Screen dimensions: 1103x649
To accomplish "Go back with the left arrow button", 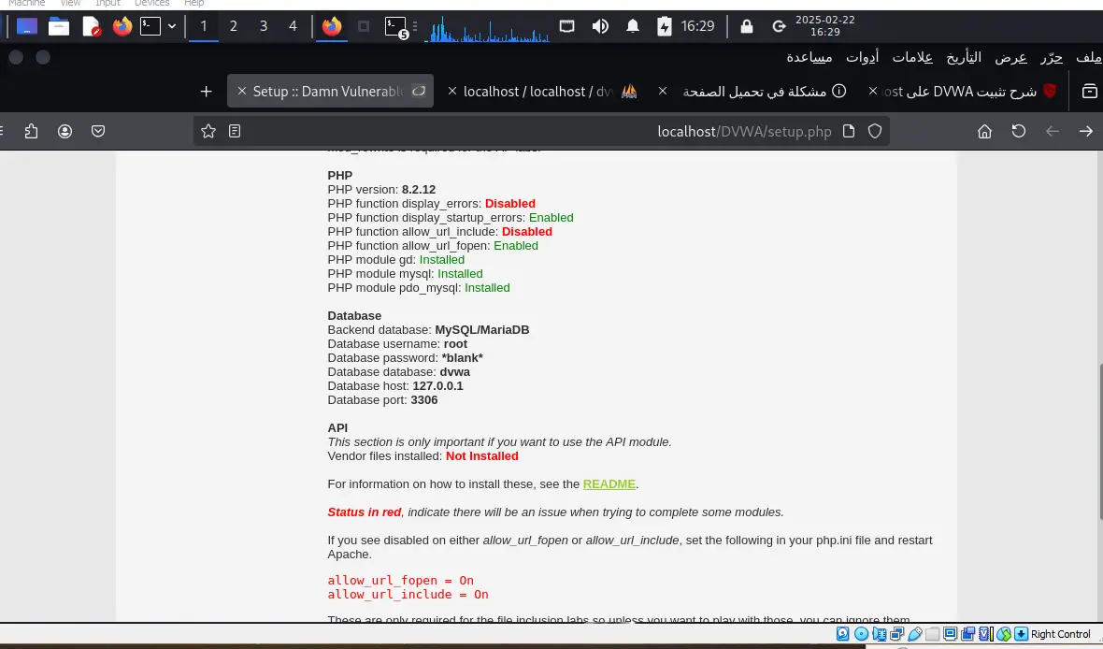I will [x=1053, y=132].
